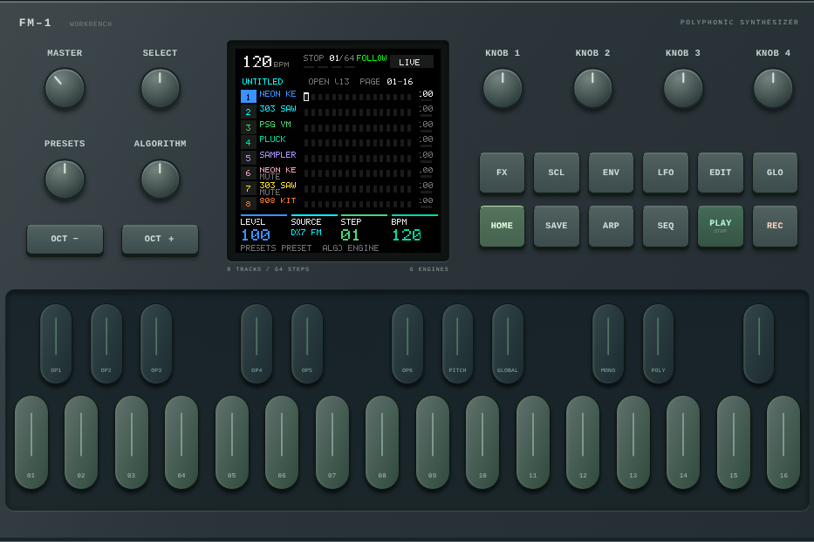Tap the PITCH key

[x=457, y=343]
